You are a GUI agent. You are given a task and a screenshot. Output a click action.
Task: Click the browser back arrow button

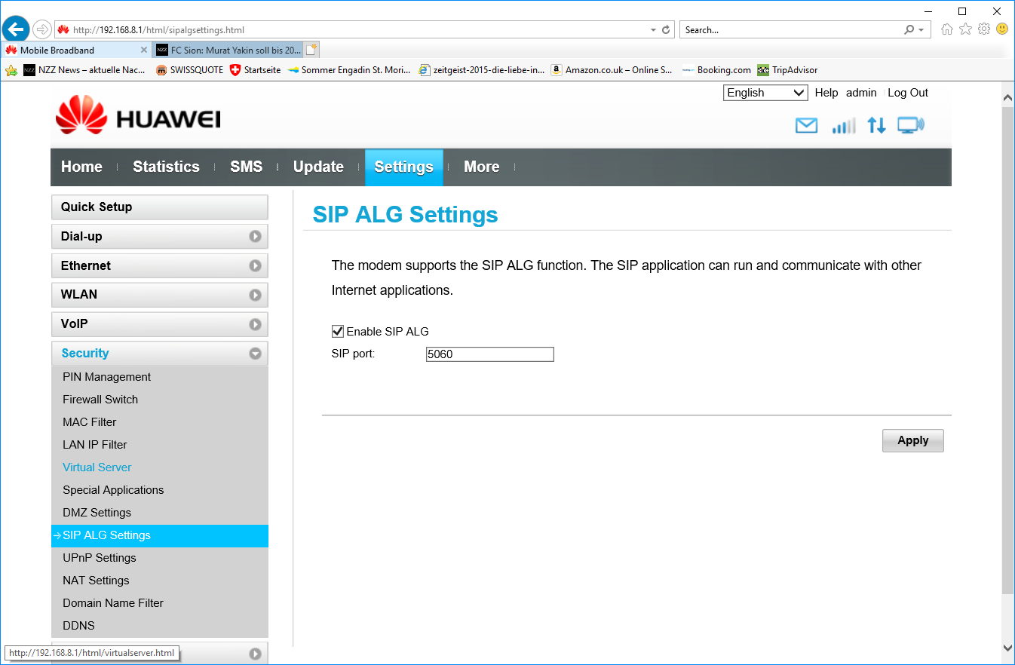click(16, 29)
